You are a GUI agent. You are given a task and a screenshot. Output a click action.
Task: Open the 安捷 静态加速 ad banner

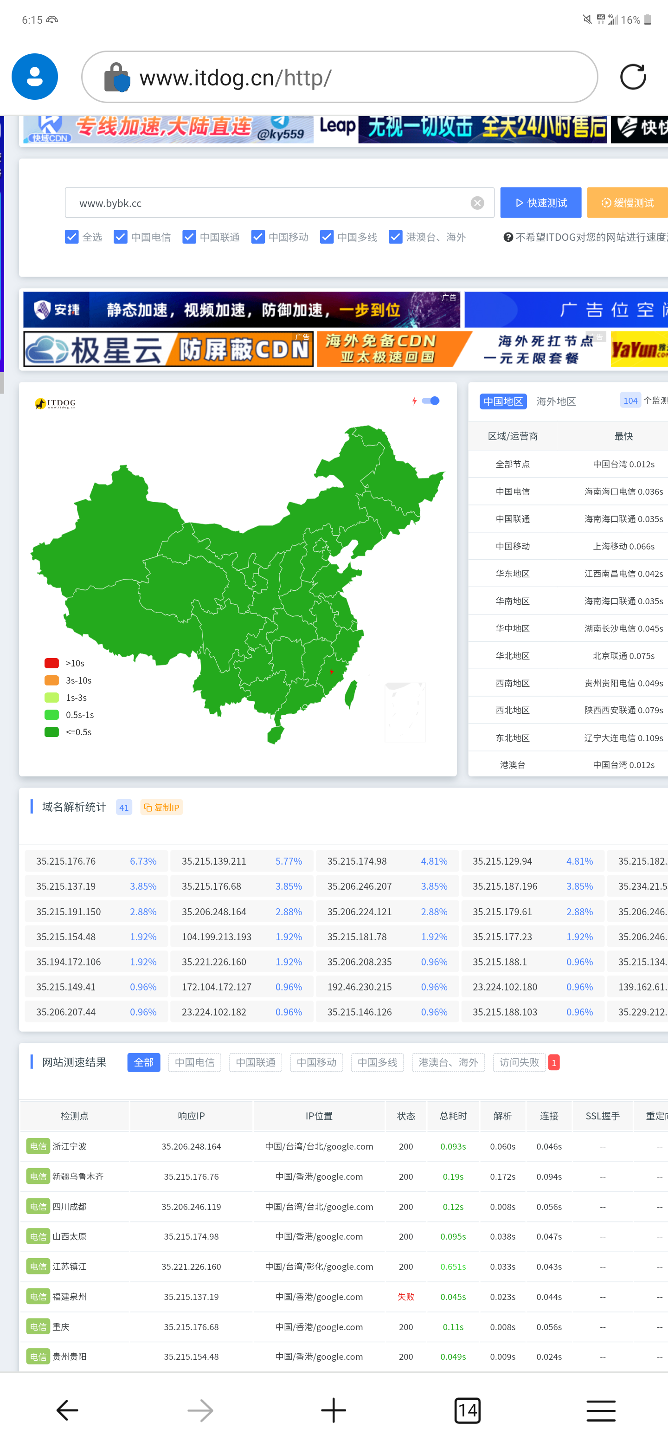pos(242,309)
